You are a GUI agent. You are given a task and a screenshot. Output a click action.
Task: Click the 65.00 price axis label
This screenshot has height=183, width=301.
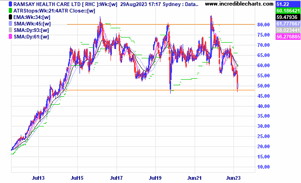[x=264, y=55]
